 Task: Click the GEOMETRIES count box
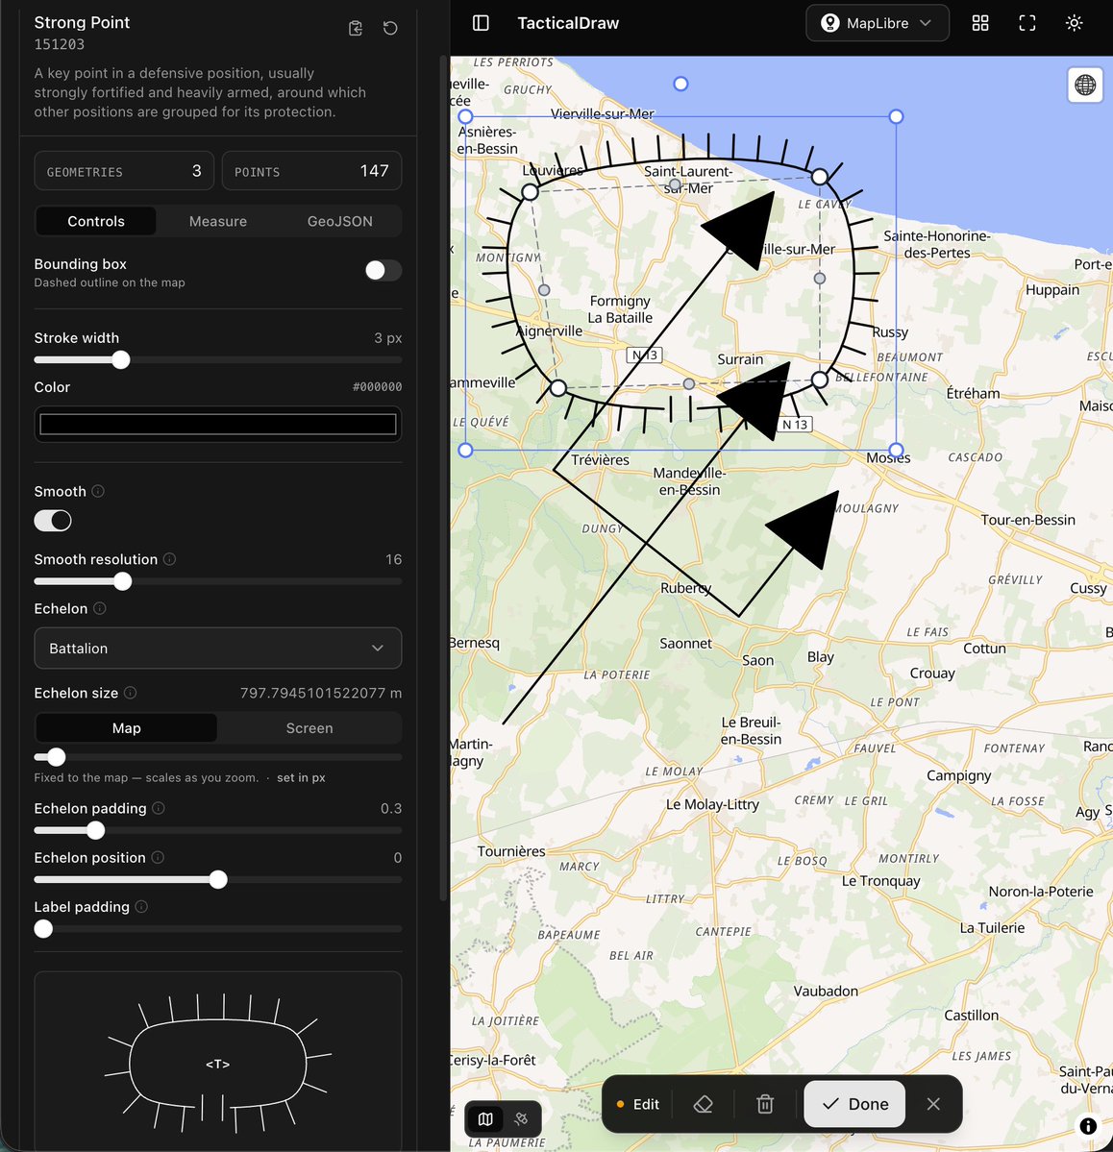[124, 170]
